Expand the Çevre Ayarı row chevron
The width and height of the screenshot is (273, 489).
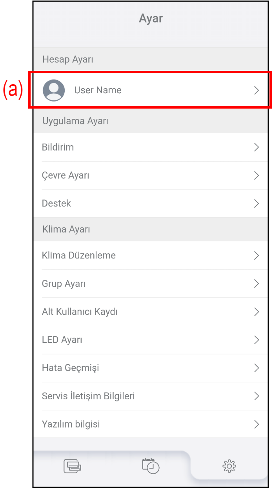click(257, 175)
